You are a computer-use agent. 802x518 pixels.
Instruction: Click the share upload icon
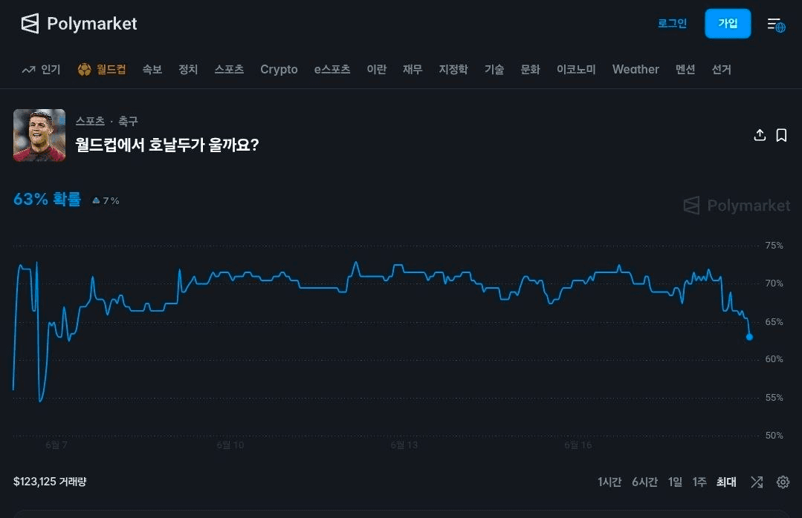click(x=760, y=135)
